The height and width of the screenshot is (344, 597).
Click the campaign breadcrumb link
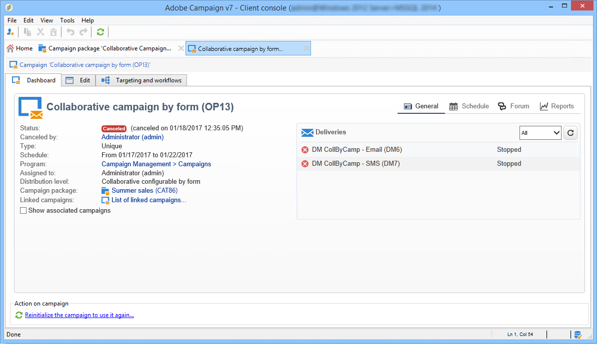[x=85, y=65]
